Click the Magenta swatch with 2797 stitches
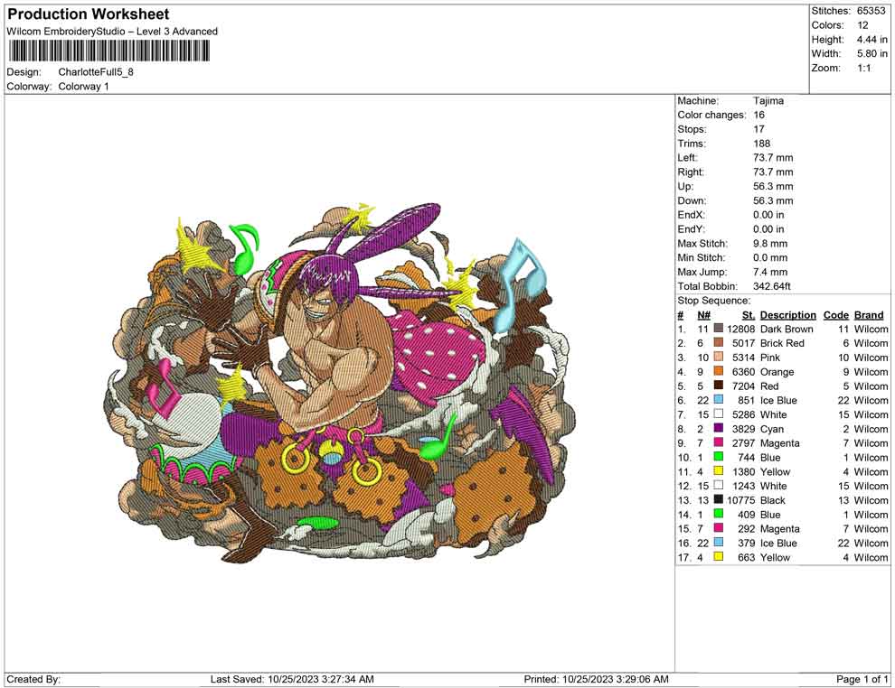 point(719,443)
